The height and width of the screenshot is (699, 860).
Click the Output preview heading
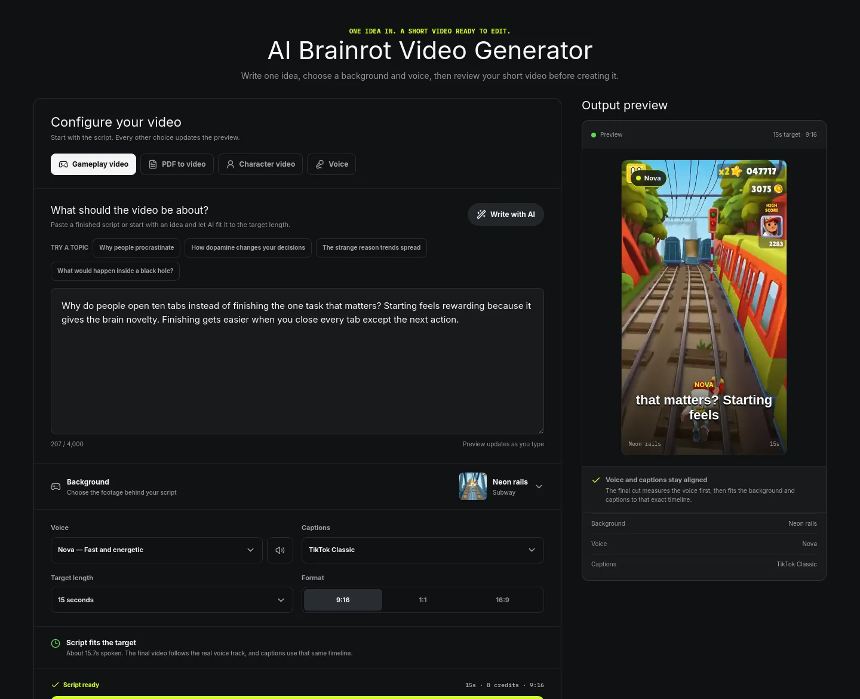pos(625,105)
